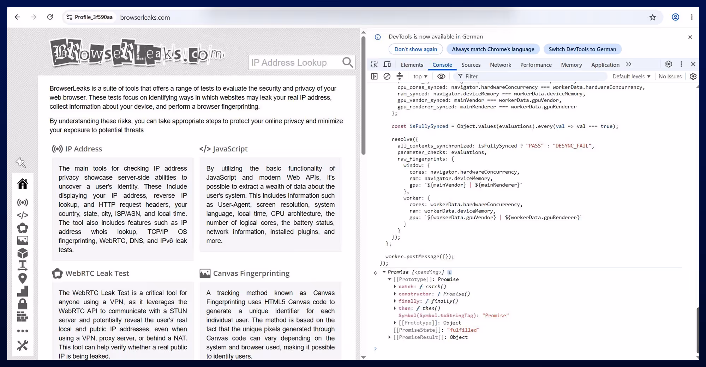This screenshot has height=367, width=706.
Task: Click the magnifier icon of IP Address Lookup
Action: tap(348, 62)
